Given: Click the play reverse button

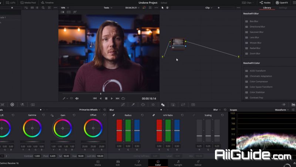Looking at the screenshot, I should pyautogui.click(x=100, y=98).
